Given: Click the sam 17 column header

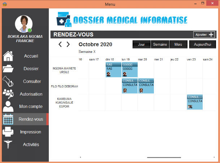Looking at the screenshot, I should click(94, 59).
